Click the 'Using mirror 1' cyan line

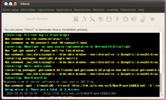pyautogui.click(x=42, y=90)
